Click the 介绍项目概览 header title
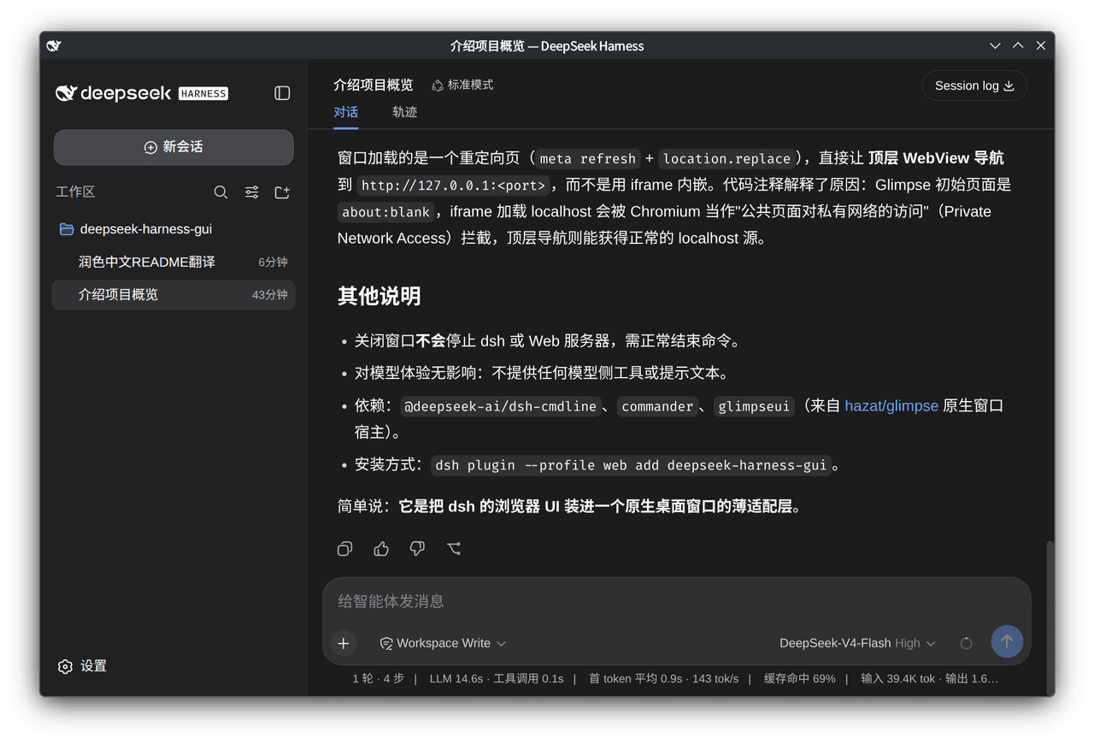Screen dimensions: 1094x744 pyautogui.click(x=373, y=86)
